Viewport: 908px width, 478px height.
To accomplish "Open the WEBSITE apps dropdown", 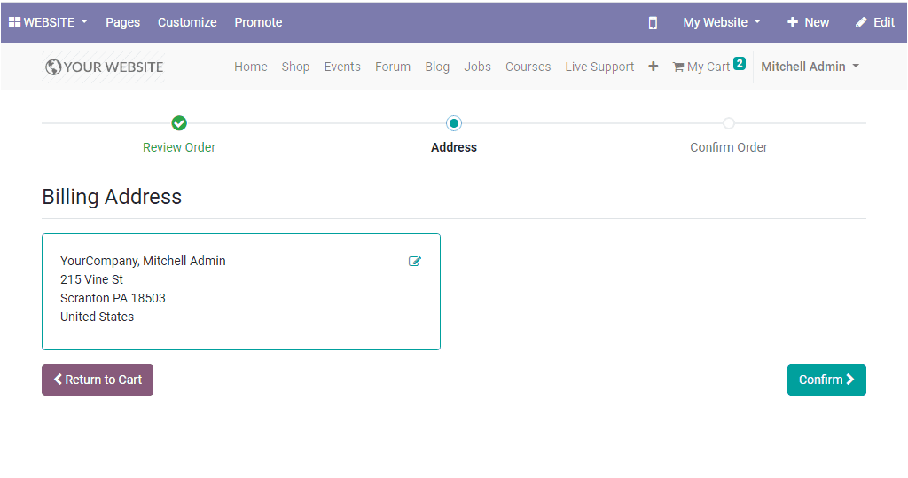I will tap(48, 22).
